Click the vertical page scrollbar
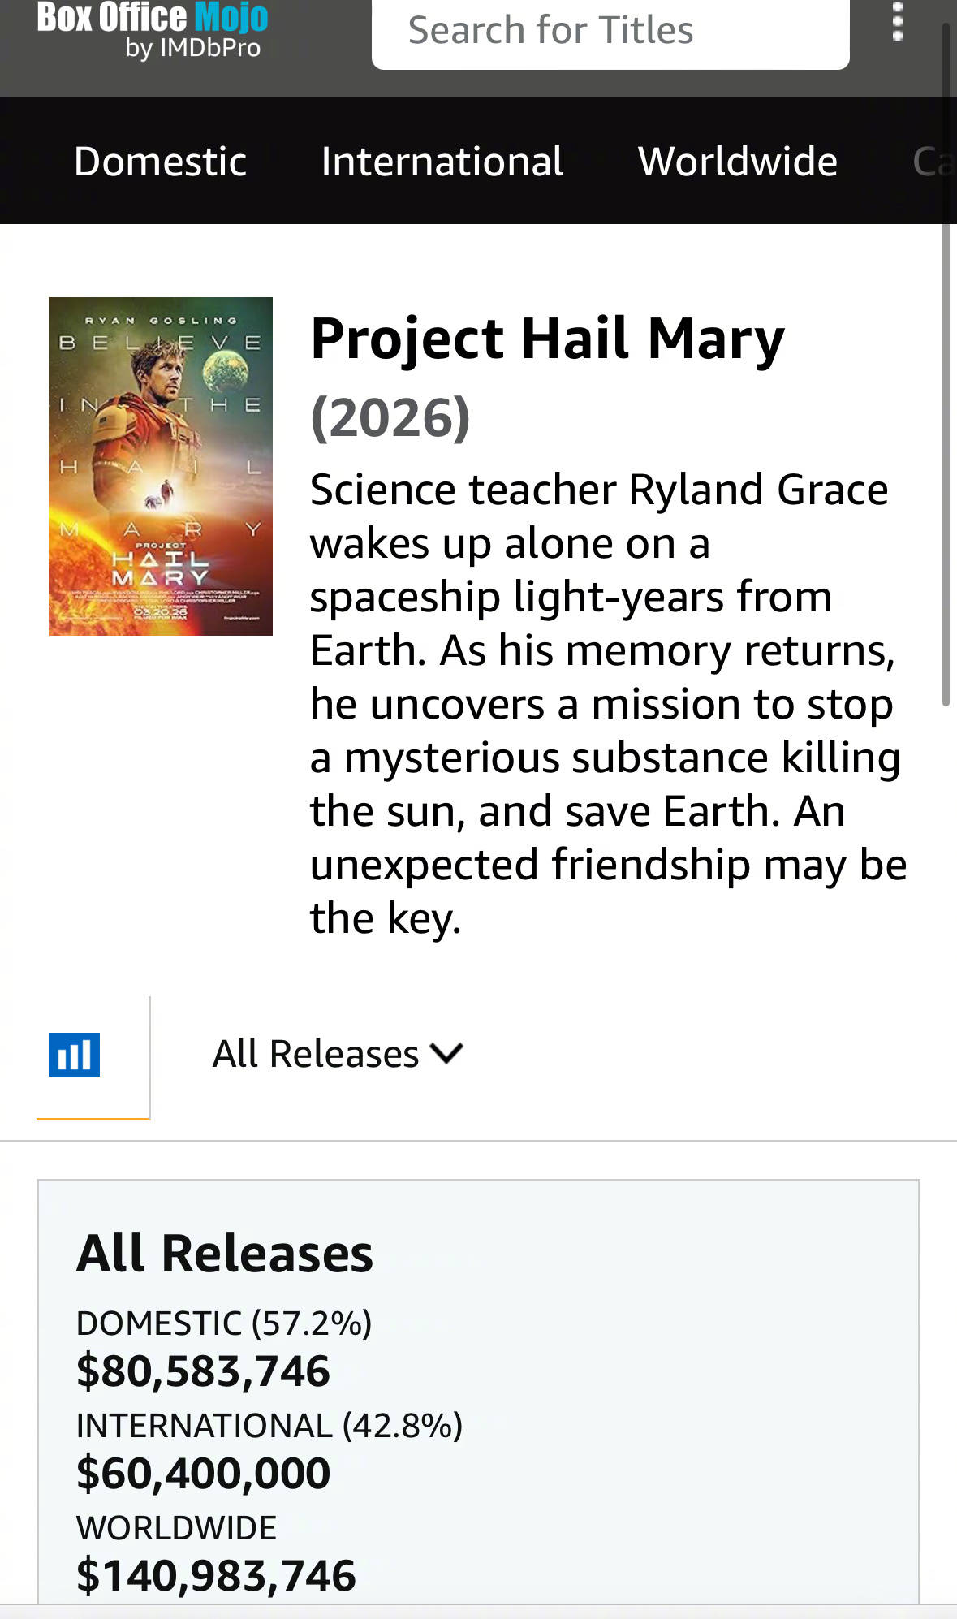The width and height of the screenshot is (957, 1619). pos(946,365)
